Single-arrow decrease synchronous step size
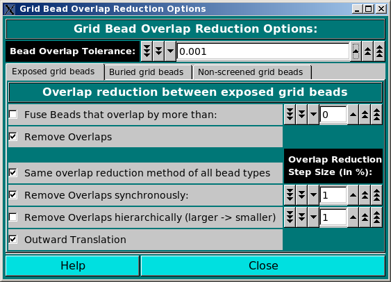Image resolution: width=391 pixels, height=282 pixels. coord(313,195)
